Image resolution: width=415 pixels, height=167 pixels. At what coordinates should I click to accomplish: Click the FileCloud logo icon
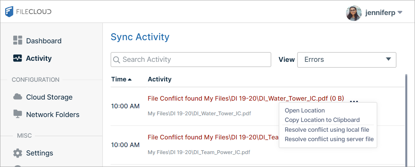click(9, 12)
